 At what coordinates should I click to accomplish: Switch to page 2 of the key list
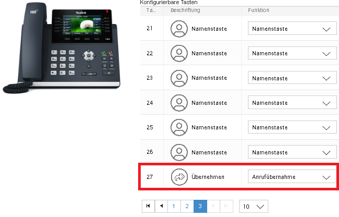[187, 206]
